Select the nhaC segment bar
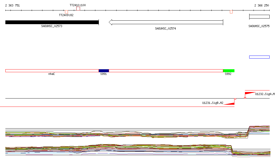Viewport: 275px width, 164px height. click(x=52, y=71)
